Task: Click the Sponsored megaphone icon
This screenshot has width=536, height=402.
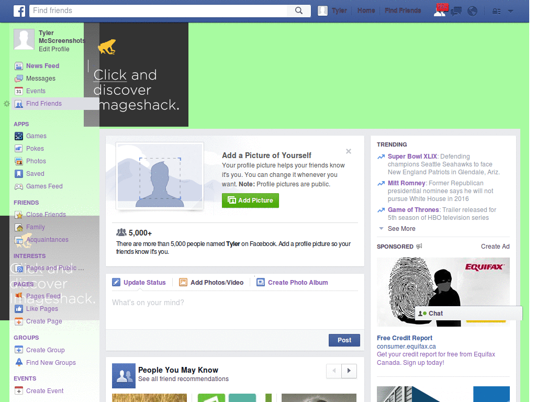Action: (419, 246)
